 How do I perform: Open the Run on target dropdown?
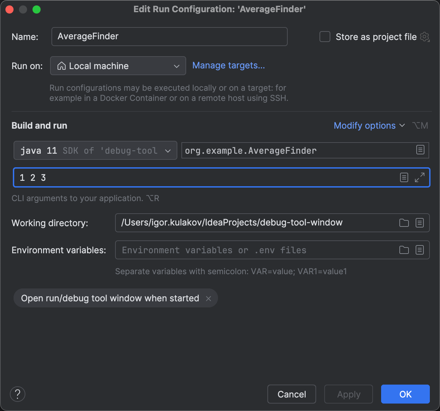pos(118,66)
